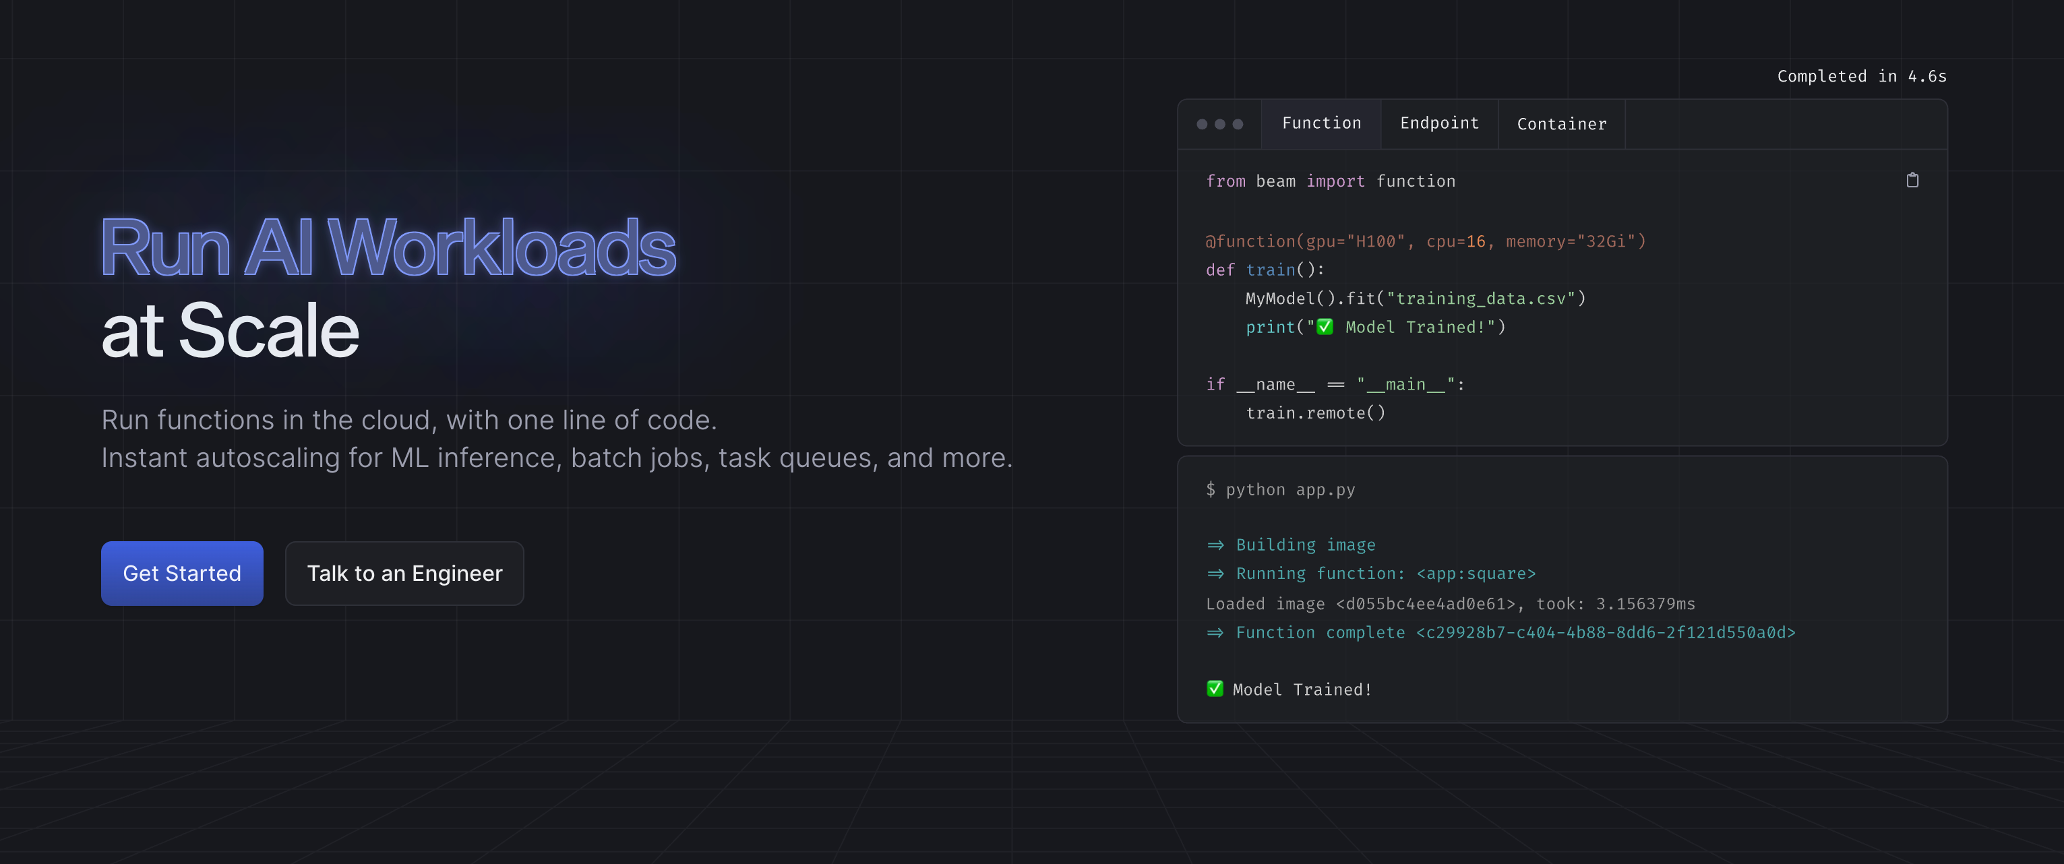This screenshot has height=864, width=2064.
Task: Click the "at Scale" heading text
Action: (230, 330)
